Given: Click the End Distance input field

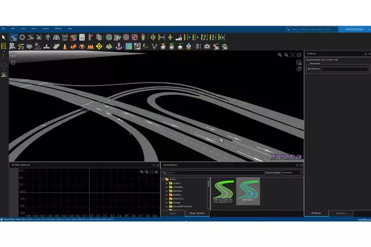Looking at the screenshot, I should pos(338,69).
